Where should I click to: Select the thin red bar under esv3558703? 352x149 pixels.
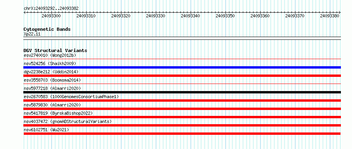[182, 84]
